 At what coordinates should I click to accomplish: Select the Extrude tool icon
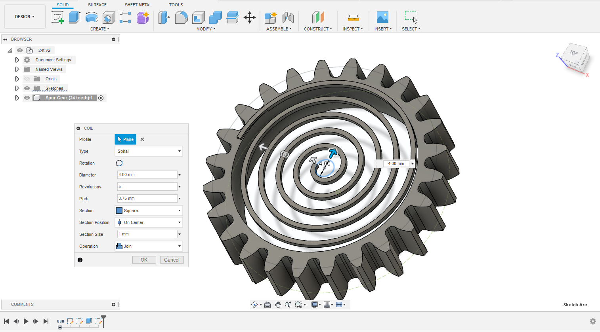pos(75,17)
